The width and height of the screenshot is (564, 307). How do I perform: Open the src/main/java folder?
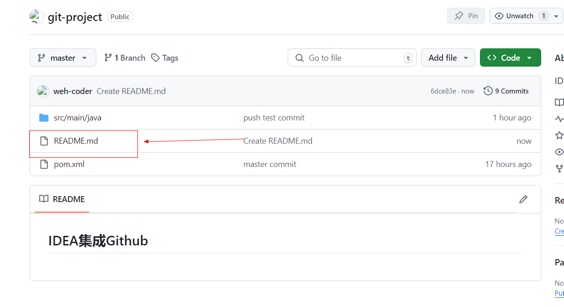pos(78,118)
